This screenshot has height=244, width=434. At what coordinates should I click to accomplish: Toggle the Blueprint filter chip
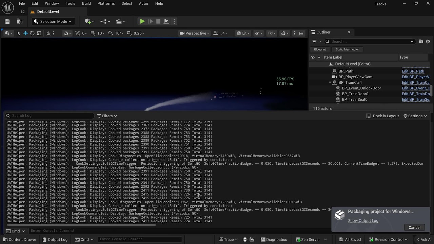pyautogui.click(x=320, y=49)
